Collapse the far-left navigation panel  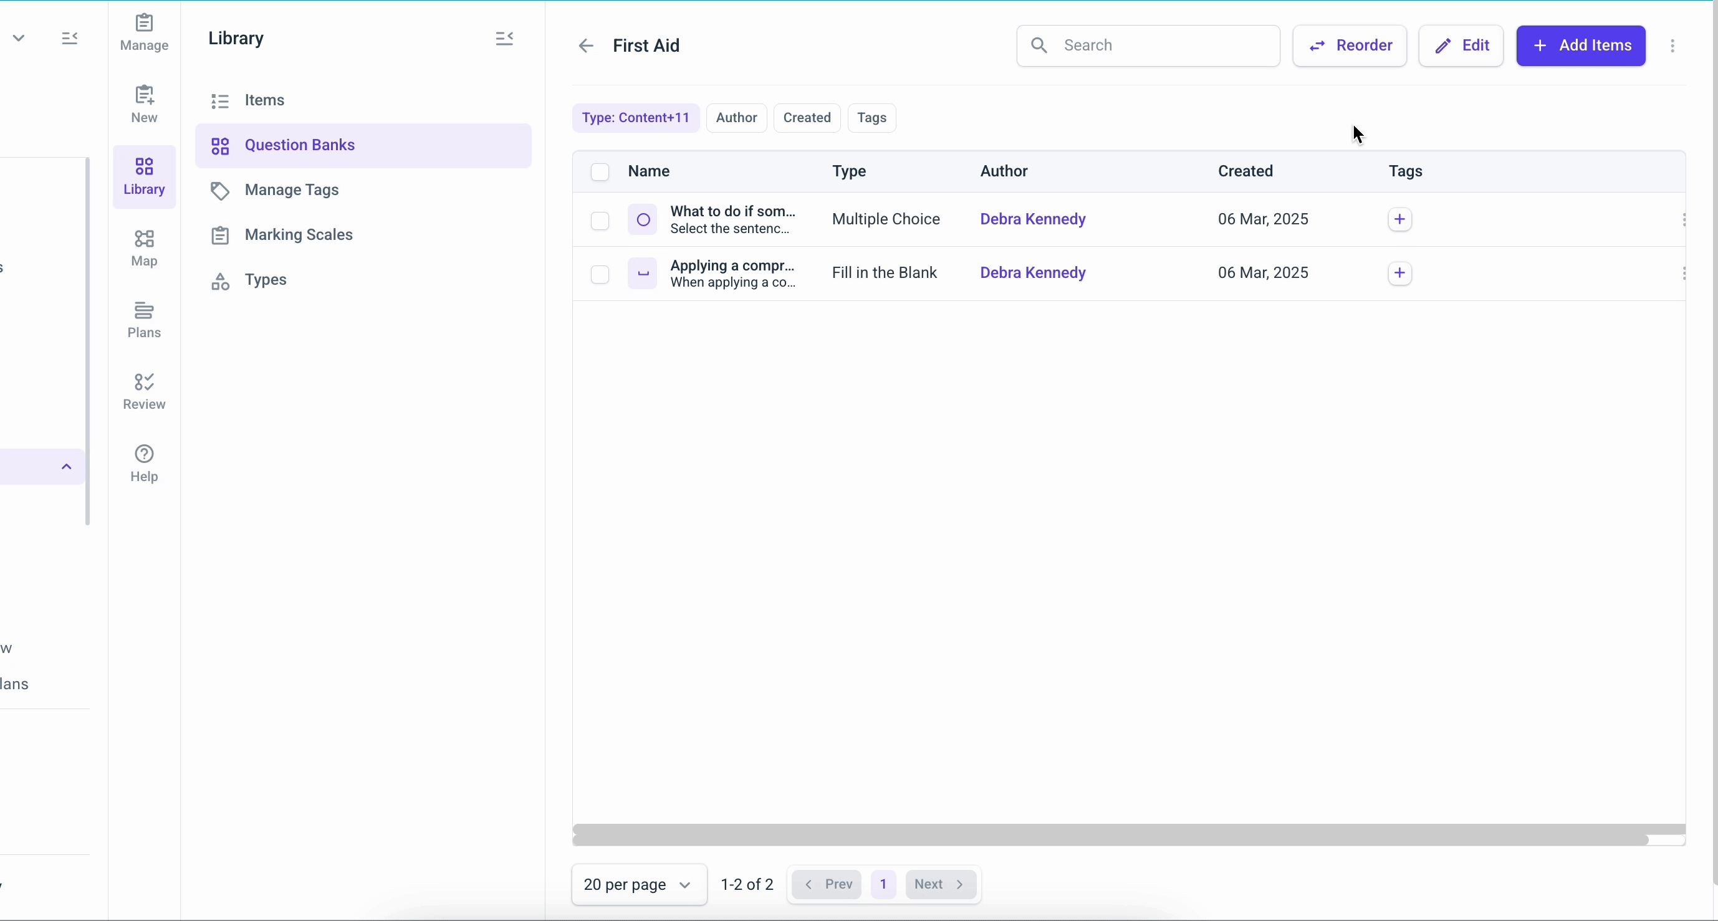tap(70, 39)
